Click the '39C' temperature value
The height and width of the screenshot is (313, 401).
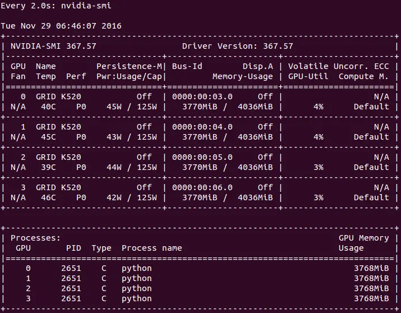pos(48,167)
